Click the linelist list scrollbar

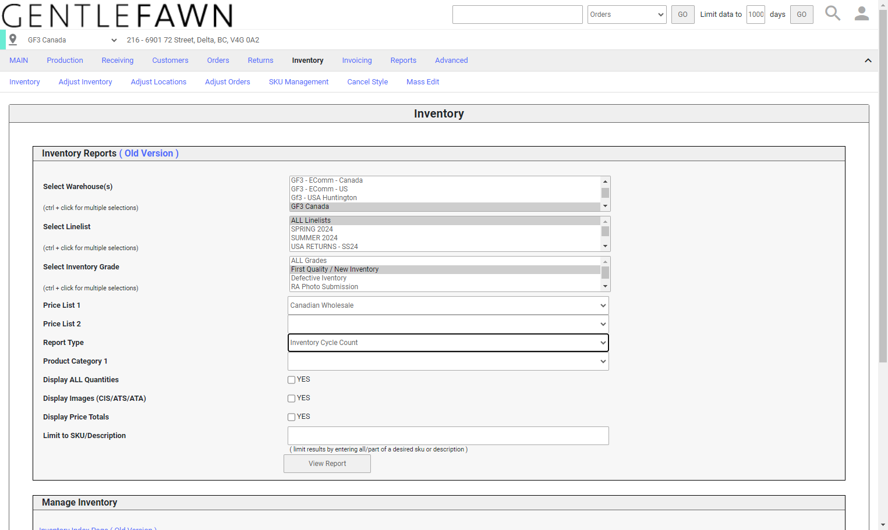point(606,234)
